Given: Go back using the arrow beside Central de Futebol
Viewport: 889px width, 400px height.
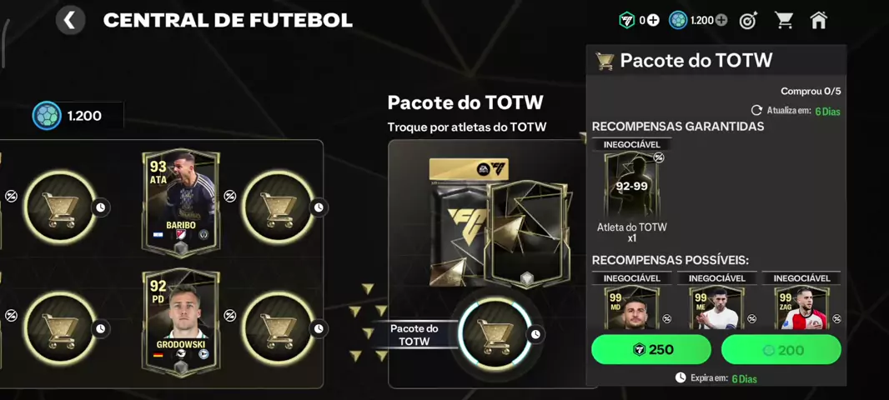Looking at the screenshot, I should [x=70, y=20].
